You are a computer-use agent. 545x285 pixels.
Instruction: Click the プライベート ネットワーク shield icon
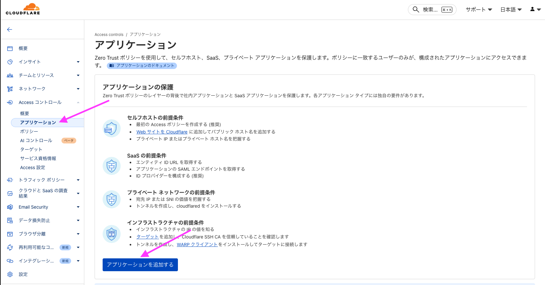pyautogui.click(x=112, y=199)
